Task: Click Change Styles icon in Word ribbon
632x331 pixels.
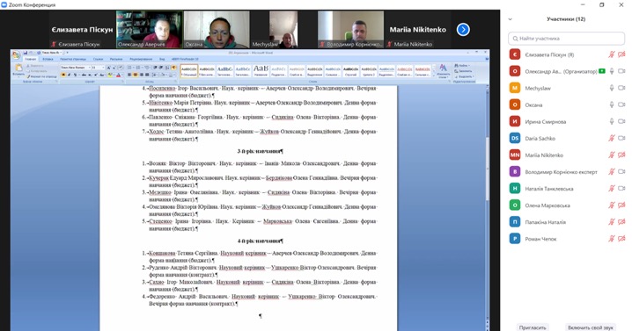Action: [443, 70]
